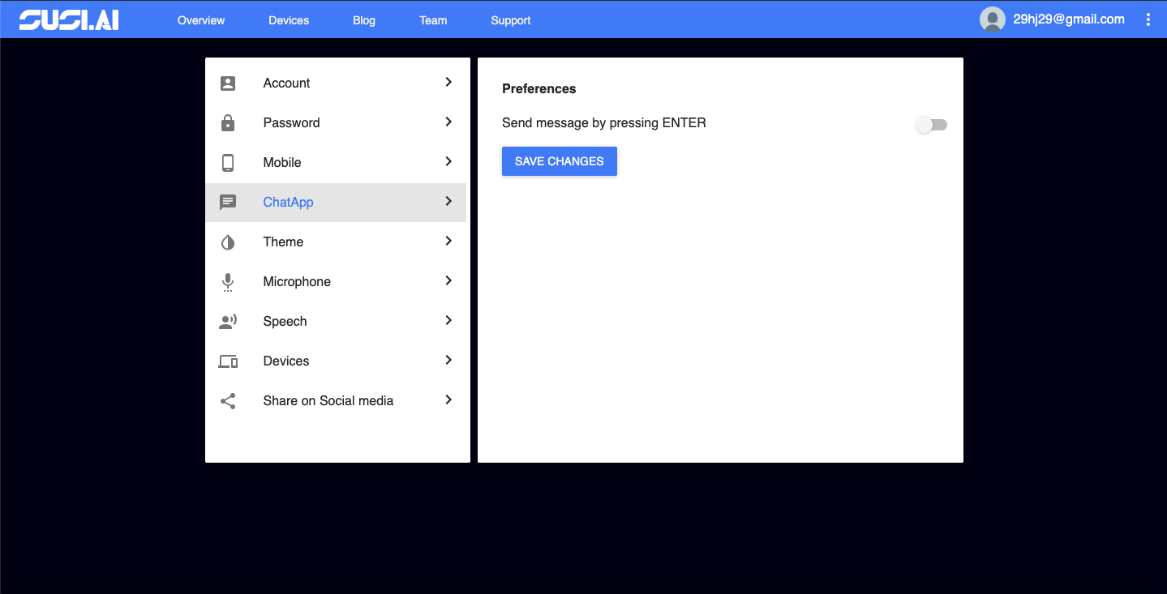Click the ChatApp chat bubble icon
This screenshot has width=1167, height=594.
click(x=227, y=202)
